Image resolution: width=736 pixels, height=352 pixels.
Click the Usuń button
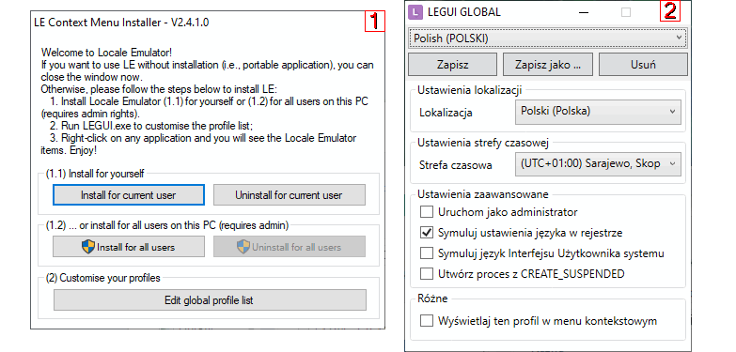pos(643,65)
